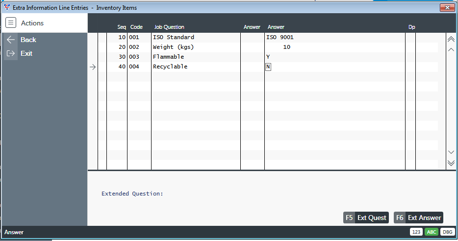Screen dimensions: 458x241
Task: Toggle the 123 numeric input indicator
Action: click(416, 232)
